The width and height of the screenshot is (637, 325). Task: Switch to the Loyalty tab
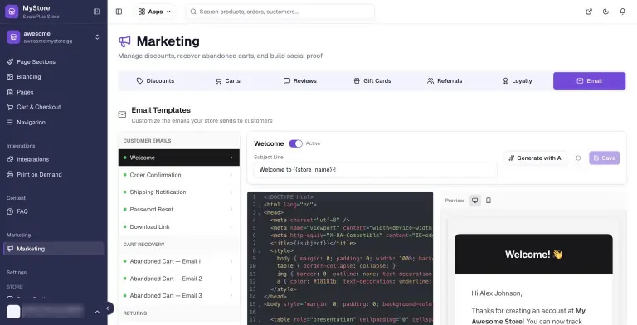pos(517,81)
